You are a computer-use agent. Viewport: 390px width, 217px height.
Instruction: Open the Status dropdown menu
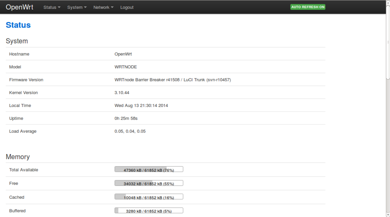click(52, 7)
